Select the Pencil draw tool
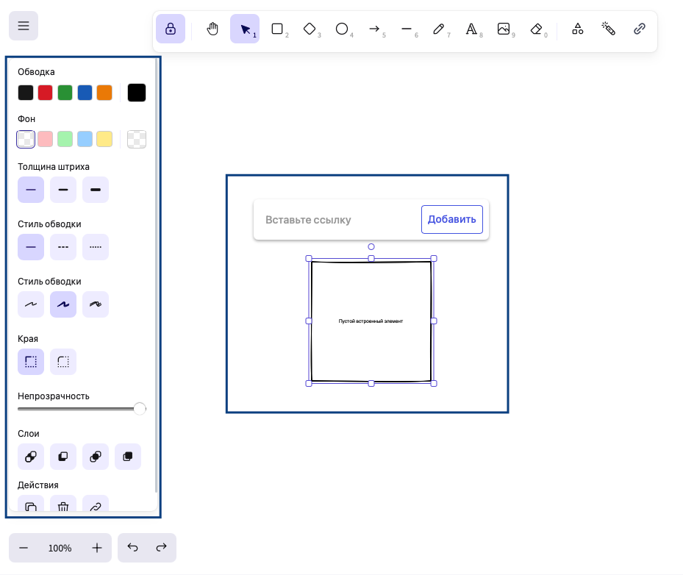The height and width of the screenshot is (575, 683). [x=439, y=29]
